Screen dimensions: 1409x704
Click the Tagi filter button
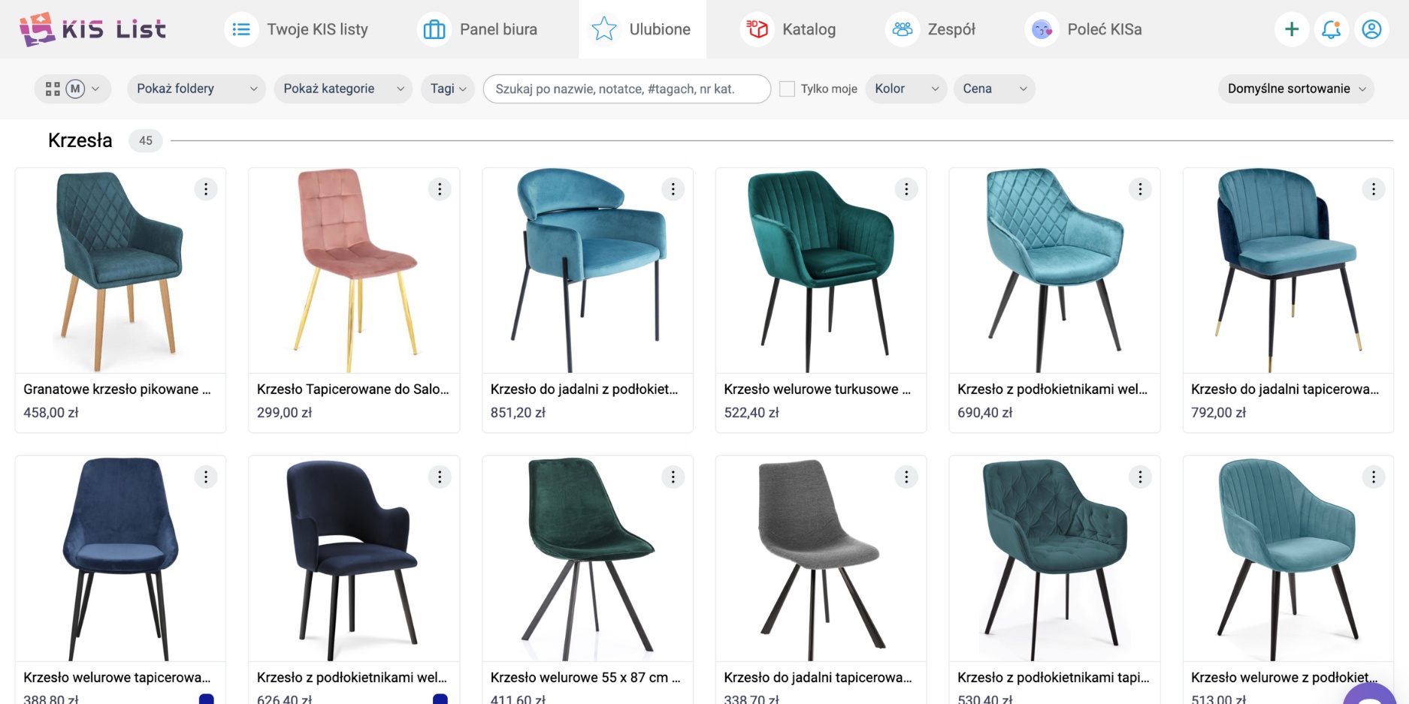coord(448,89)
